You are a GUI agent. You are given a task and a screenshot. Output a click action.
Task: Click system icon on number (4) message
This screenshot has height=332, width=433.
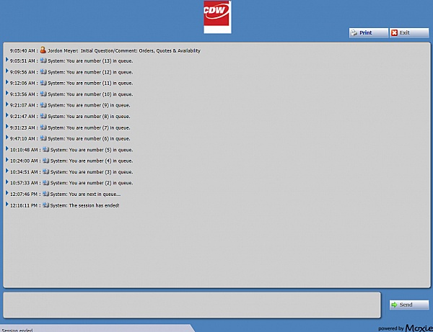click(x=46, y=161)
